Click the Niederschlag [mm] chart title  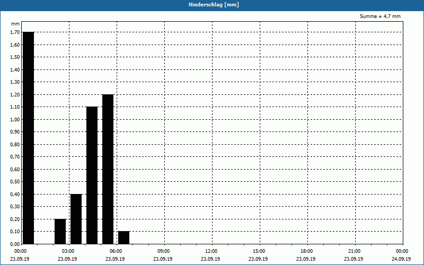(x=214, y=5)
